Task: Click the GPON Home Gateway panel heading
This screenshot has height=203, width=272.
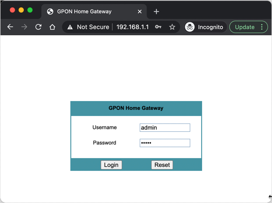Action: click(136, 108)
